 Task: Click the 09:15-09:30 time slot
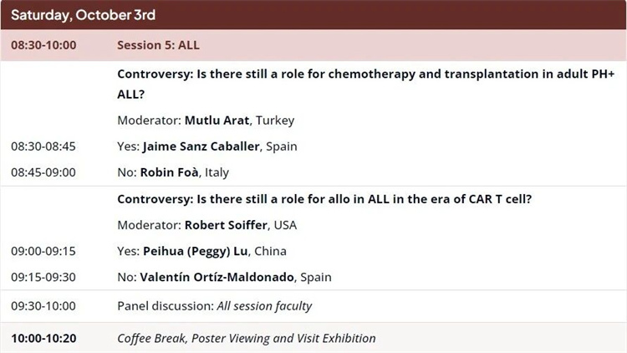[43, 277]
